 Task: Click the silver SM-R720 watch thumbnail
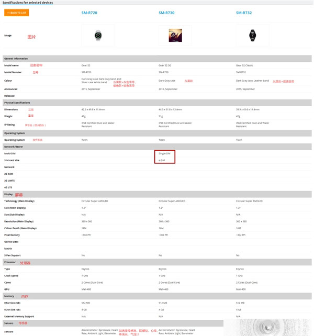click(x=98, y=36)
